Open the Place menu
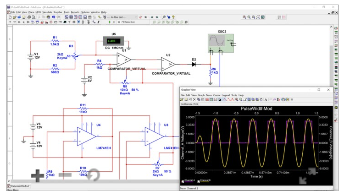The height and width of the screenshot is (196, 344). tap(31, 12)
